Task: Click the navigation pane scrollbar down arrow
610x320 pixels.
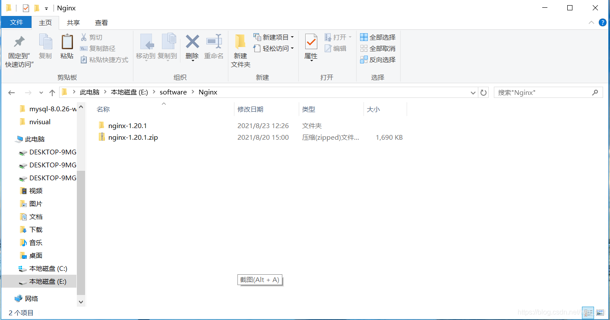Action: (x=81, y=302)
